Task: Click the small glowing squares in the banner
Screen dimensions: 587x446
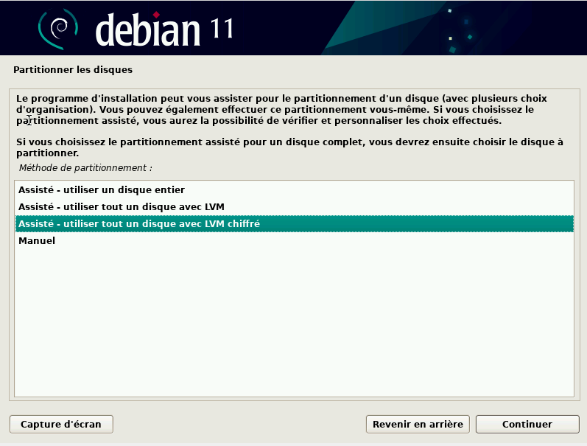Action: point(451,37)
